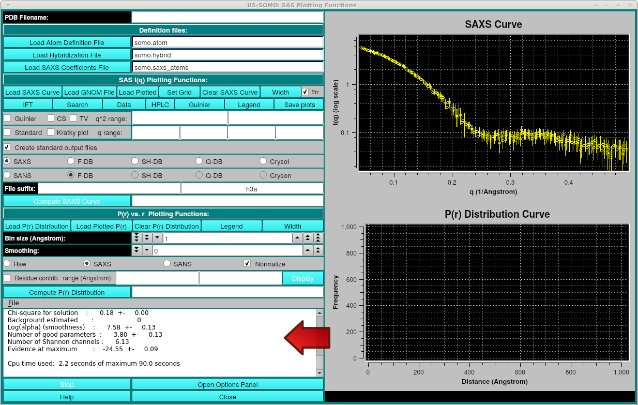Click single-down arrow on Smoothing counter
Viewport: 638px width, 405px height.
147,250
